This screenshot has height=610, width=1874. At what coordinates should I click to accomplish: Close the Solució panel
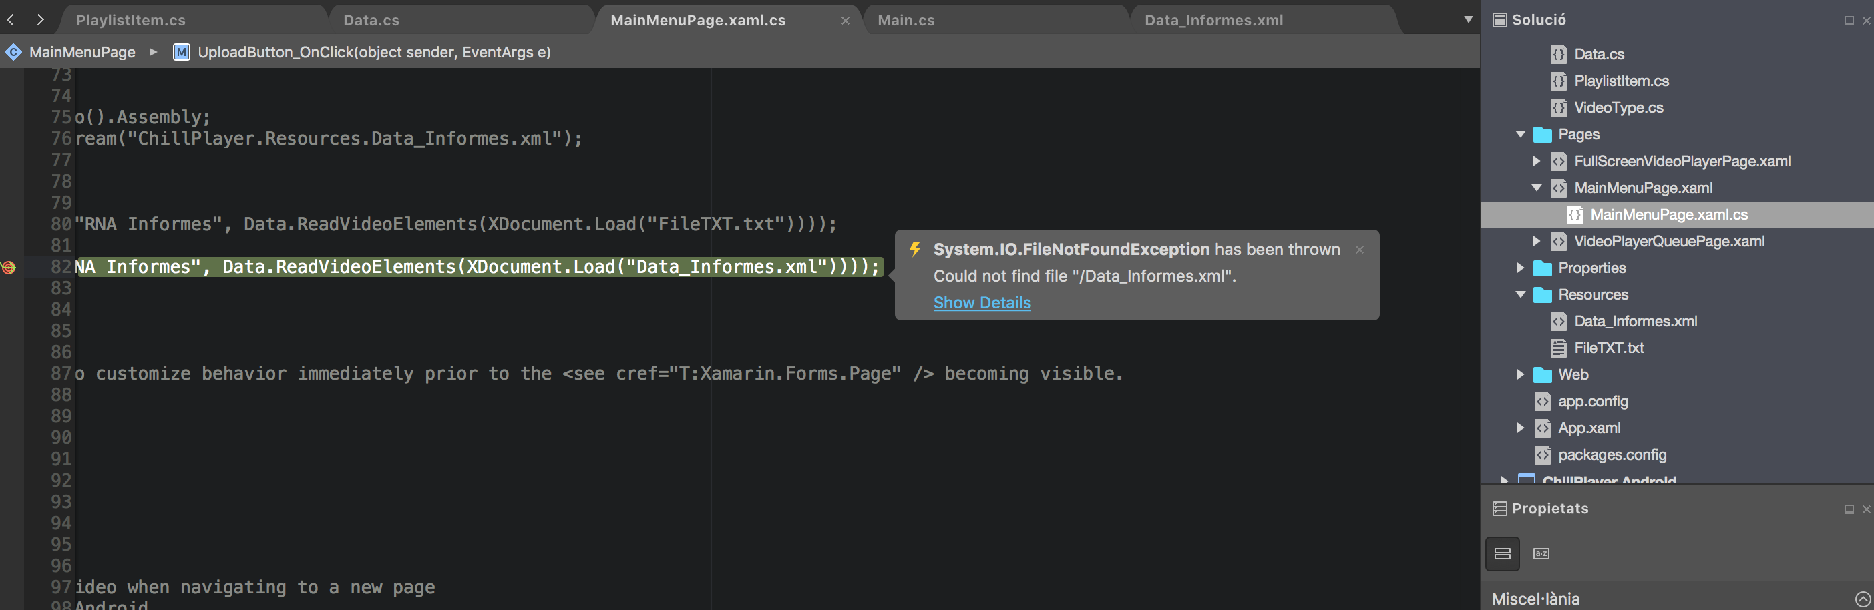click(1866, 21)
